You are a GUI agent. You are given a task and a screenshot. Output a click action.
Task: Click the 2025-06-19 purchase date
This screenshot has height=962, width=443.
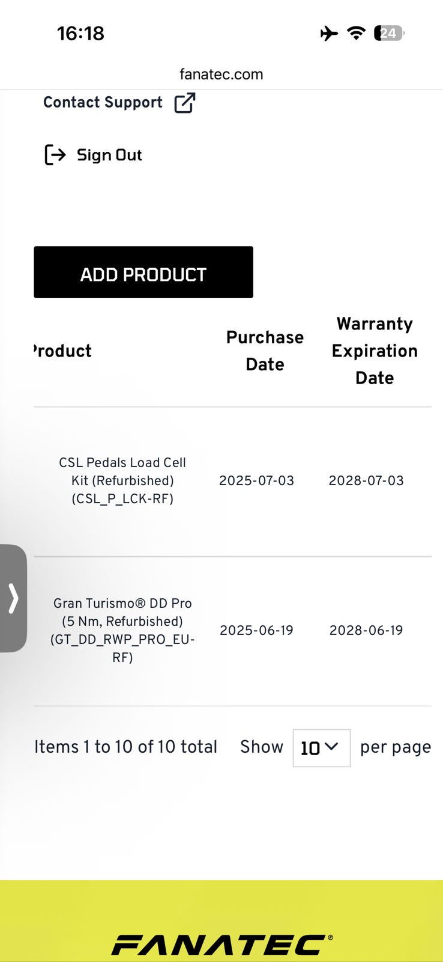click(256, 630)
